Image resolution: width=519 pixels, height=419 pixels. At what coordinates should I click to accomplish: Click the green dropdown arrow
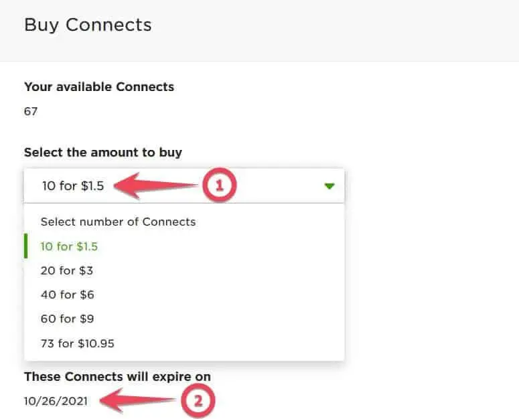(329, 186)
